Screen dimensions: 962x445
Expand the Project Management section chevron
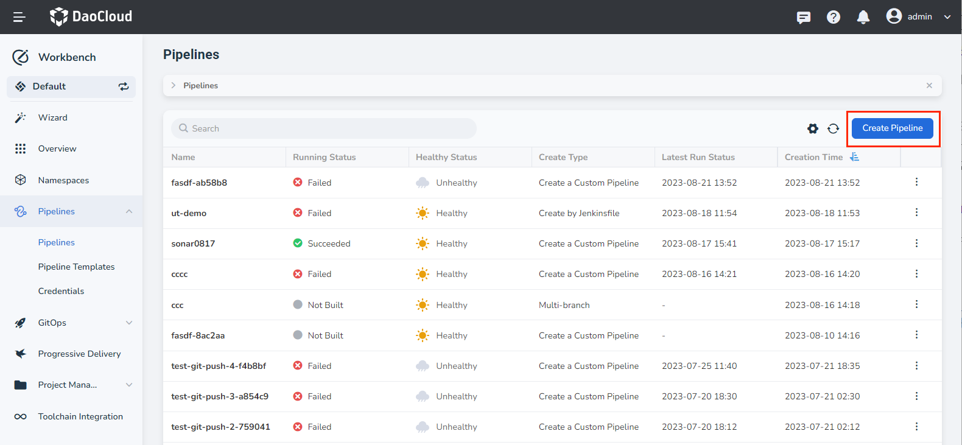pos(129,385)
